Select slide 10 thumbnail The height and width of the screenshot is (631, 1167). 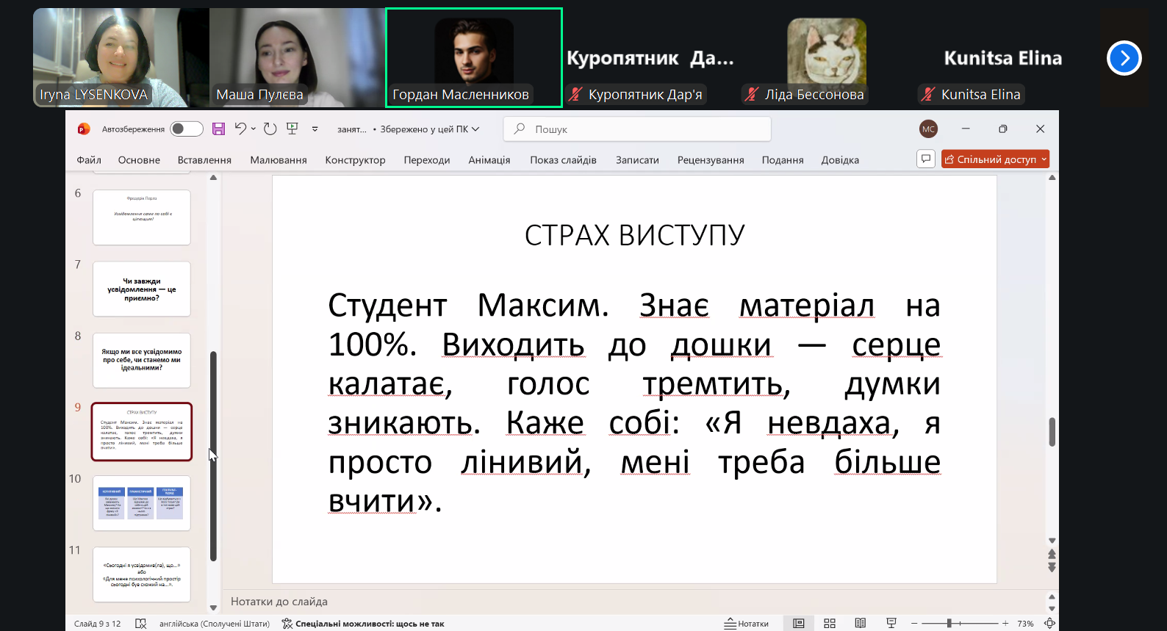point(142,503)
